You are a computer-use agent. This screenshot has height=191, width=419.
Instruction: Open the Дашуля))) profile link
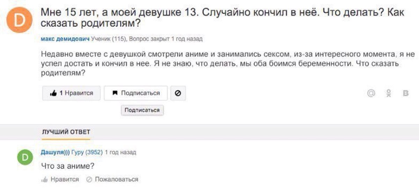[55, 152]
